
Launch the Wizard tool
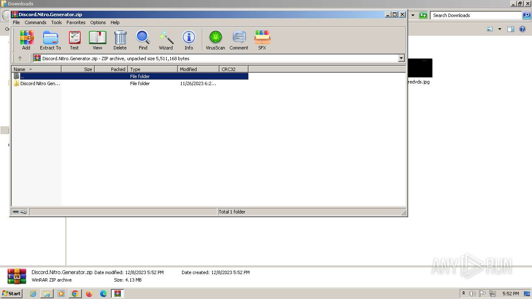pyautogui.click(x=166, y=40)
